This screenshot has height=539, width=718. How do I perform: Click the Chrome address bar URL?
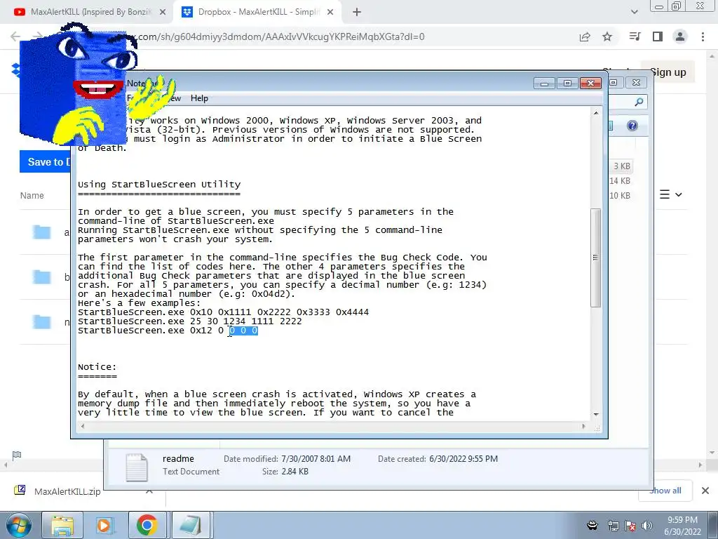point(281,36)
